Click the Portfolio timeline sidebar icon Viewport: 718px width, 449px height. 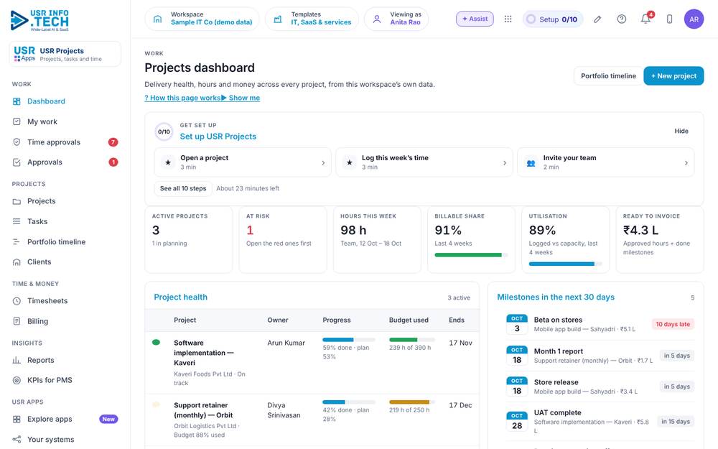[x=17, y=242]
